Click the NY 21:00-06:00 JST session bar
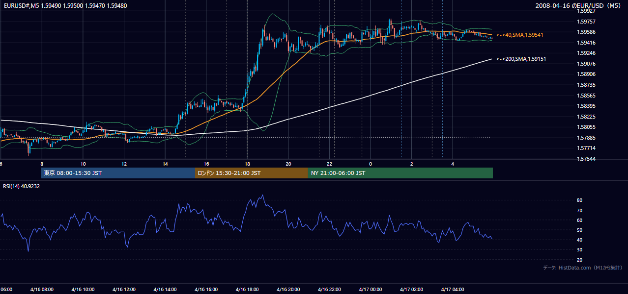Image resolution: width=628 pixels, height=294 pixels. pyautogui.click(x=400, y=173)
